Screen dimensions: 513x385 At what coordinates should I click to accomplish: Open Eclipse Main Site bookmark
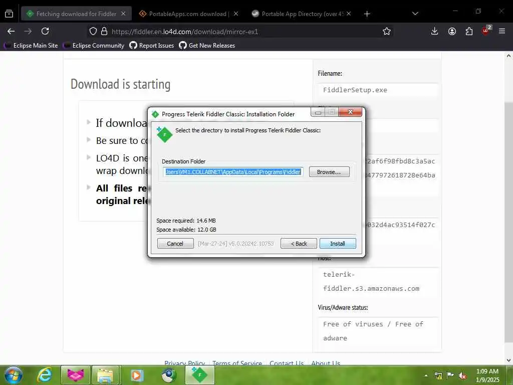click(x=31, y=46)
